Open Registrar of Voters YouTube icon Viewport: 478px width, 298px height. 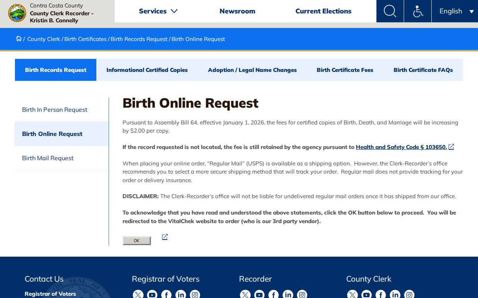pyautogui.click(x=152, y=295)
